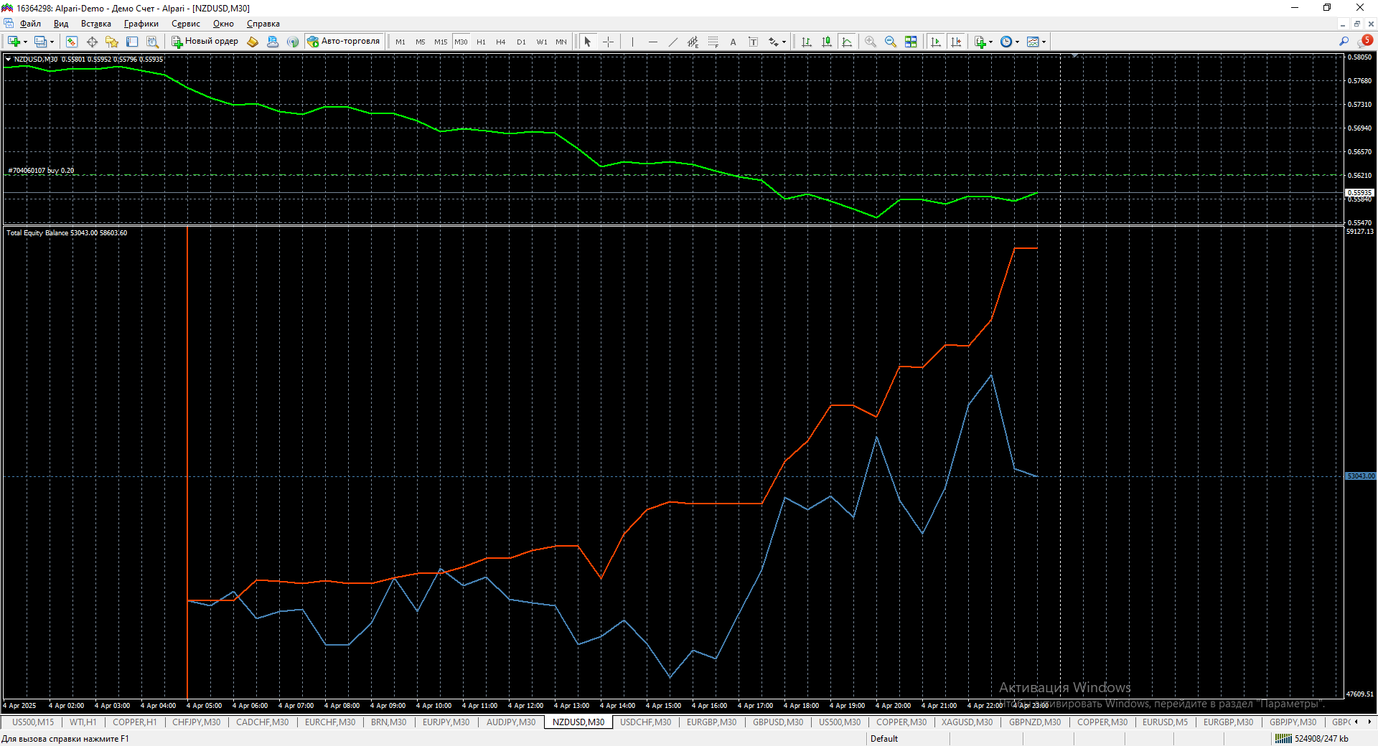
Task: Click the #704060107 buy 0.20 order label
Action: click(41, 171)
